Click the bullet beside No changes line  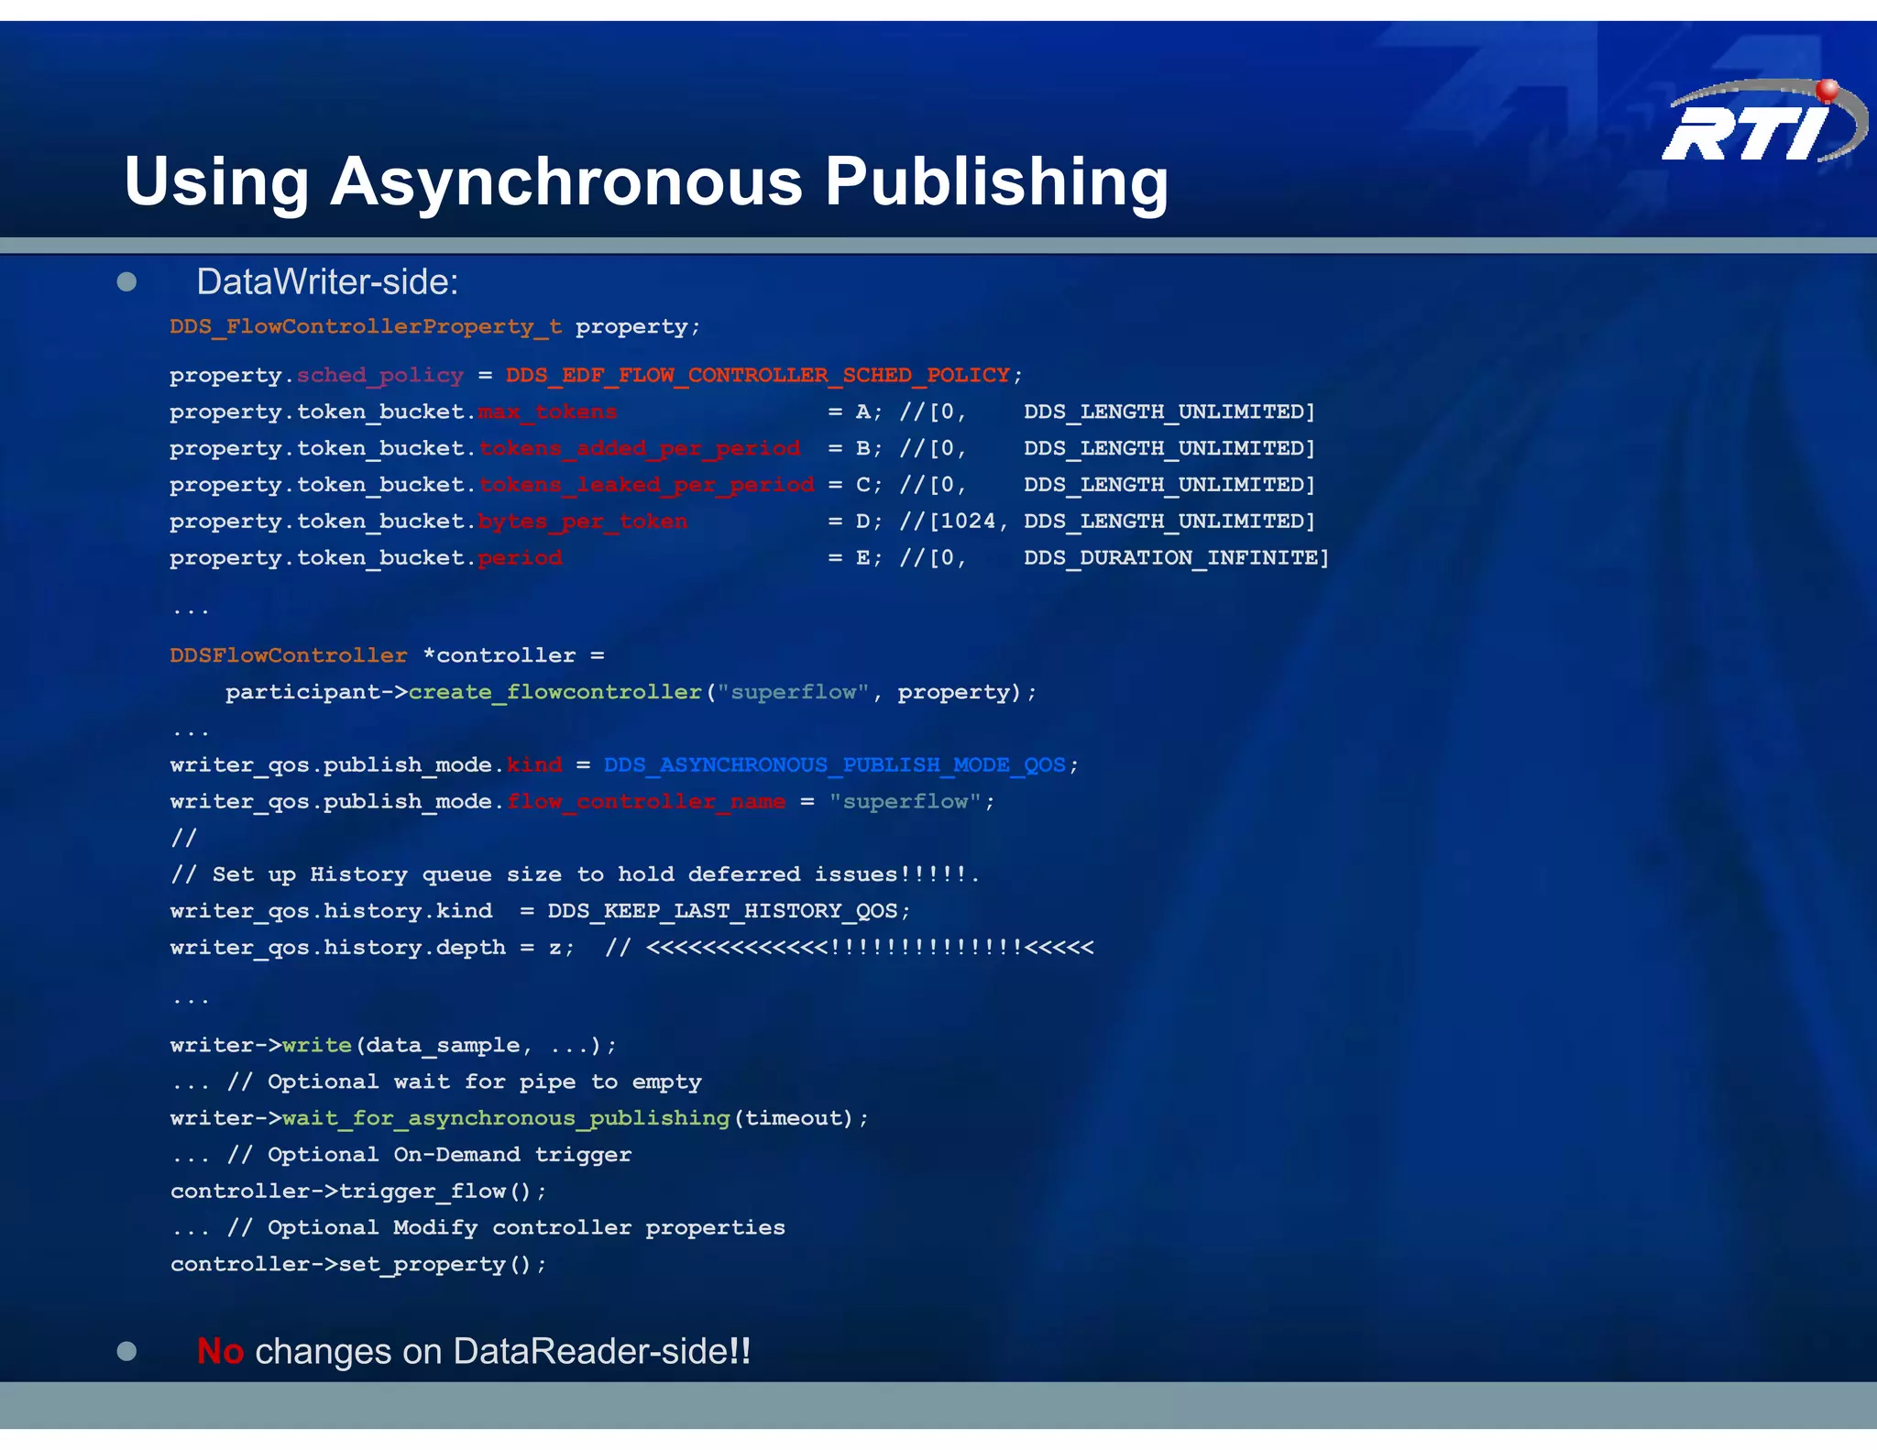(x=127, y=1351)
